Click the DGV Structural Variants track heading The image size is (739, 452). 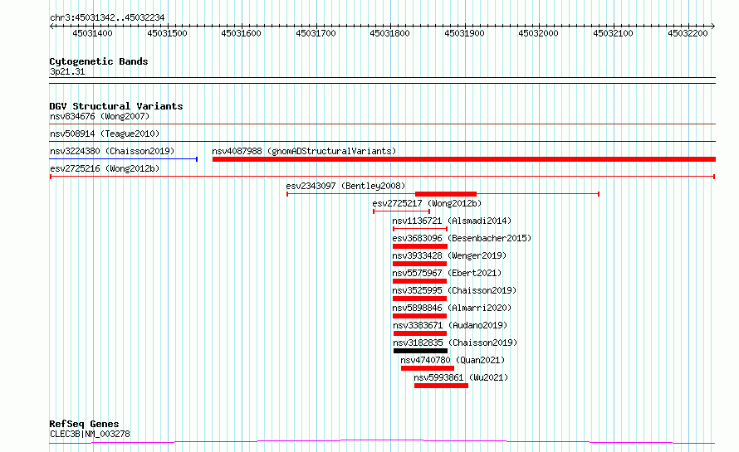point(115,106)
